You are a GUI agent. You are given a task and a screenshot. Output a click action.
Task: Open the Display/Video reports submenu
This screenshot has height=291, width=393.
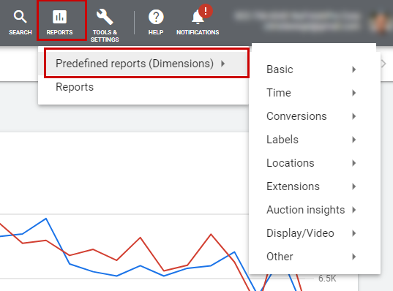(315, 233)
